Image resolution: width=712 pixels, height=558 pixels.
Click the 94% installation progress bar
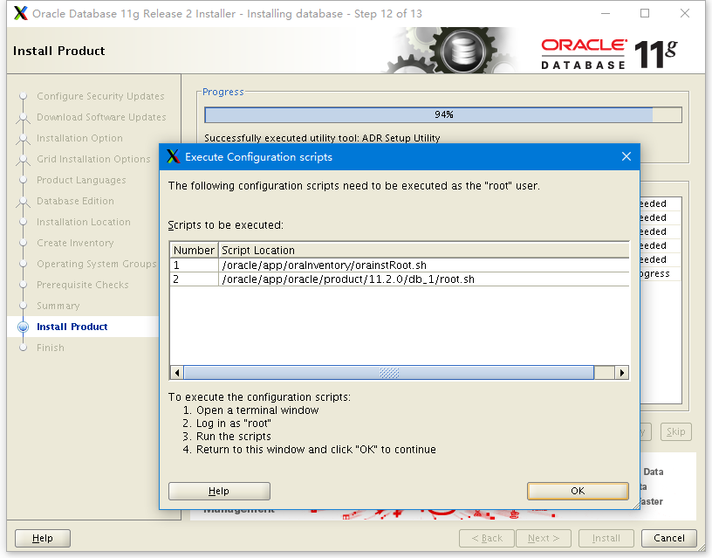coord(443,114)
